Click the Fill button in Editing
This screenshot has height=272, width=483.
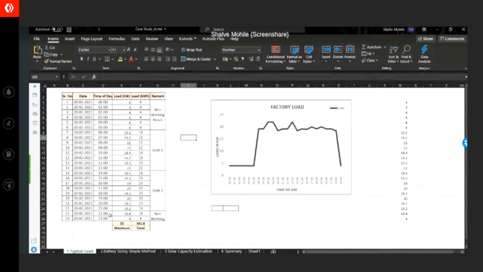coord(368,54)
